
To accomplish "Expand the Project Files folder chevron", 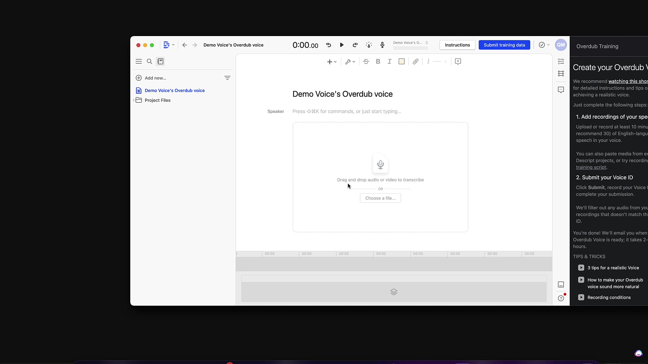I will [x=134, y=100].
